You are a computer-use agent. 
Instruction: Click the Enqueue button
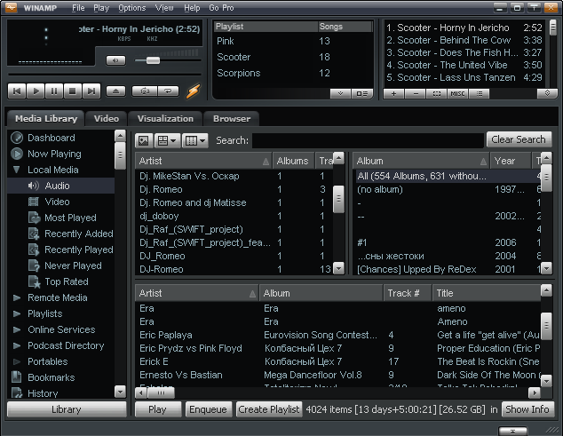[x=208, y=409]
